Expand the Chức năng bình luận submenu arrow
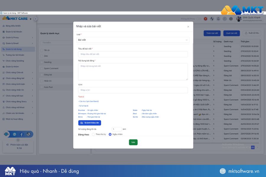 (x=33, y=84)
